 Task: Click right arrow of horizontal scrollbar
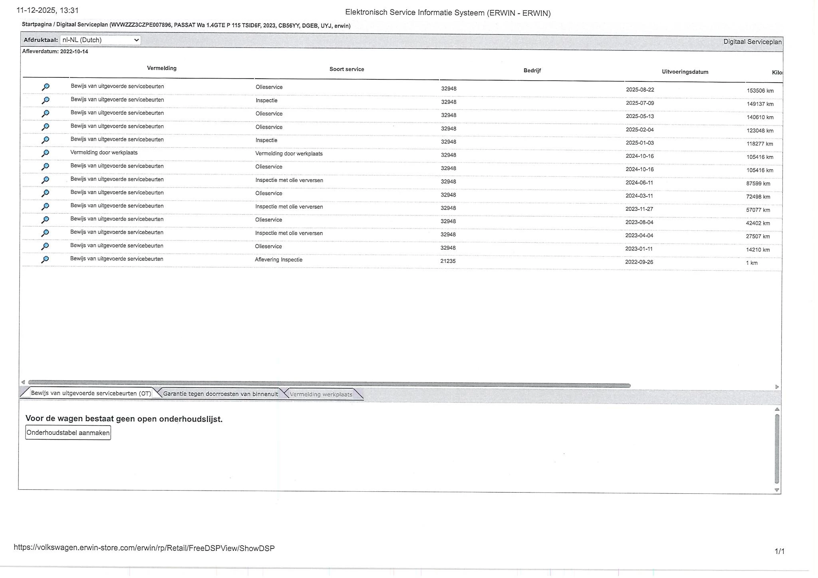[777, 387]
